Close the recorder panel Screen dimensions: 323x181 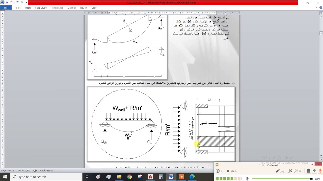(x=318, y=164)
